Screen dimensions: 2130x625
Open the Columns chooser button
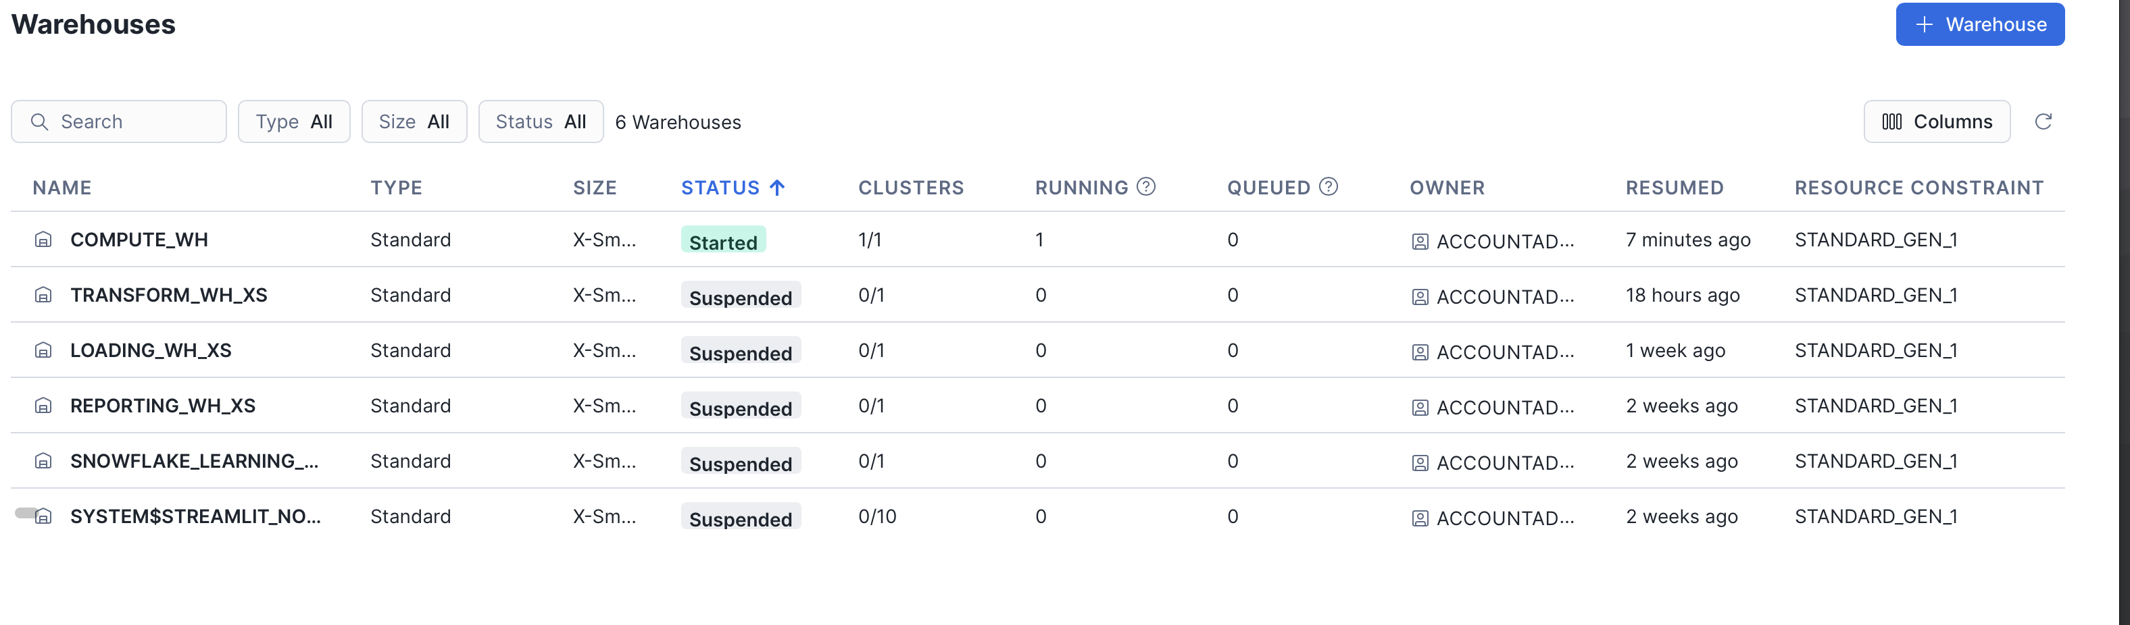[x=1935, y=121]
